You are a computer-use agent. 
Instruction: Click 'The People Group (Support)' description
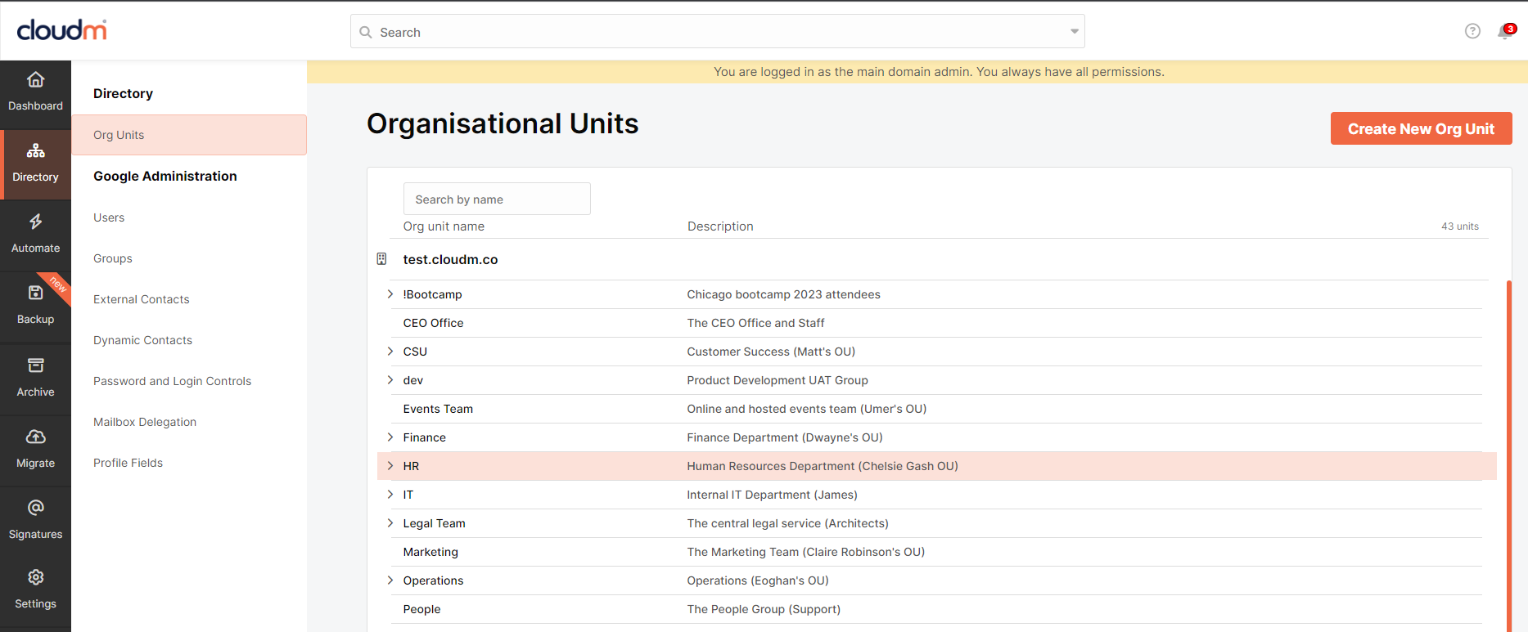coord(764,609)
